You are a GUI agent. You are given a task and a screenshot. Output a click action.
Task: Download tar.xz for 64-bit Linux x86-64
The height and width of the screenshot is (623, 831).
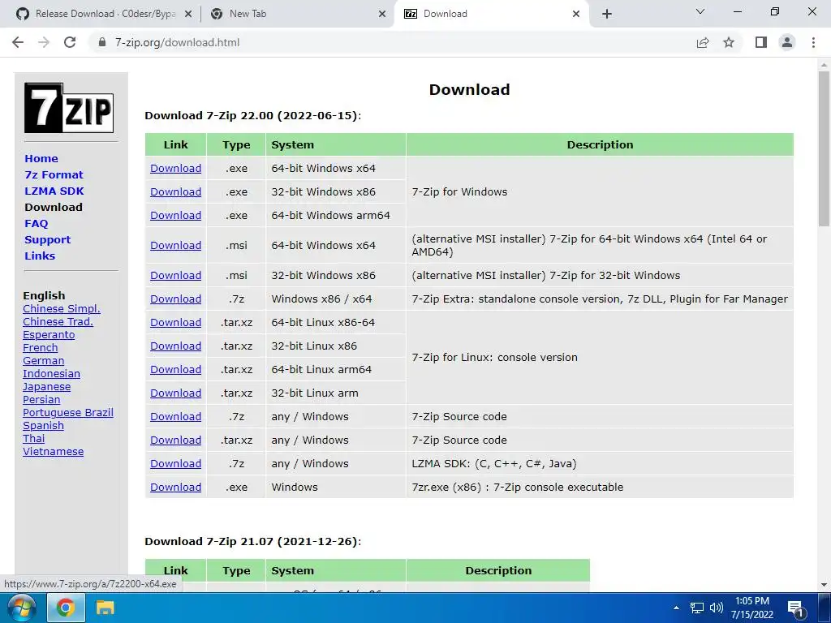(175, 323)
